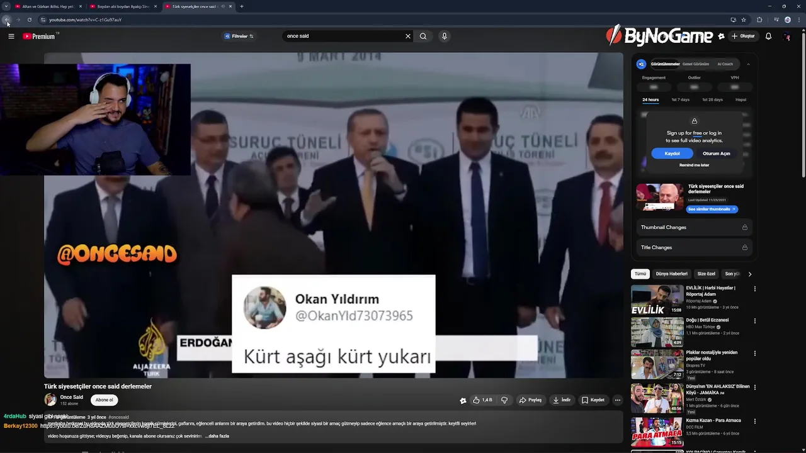
Task: Select the AI Coach tab
Action: click(x=725, y=64)
